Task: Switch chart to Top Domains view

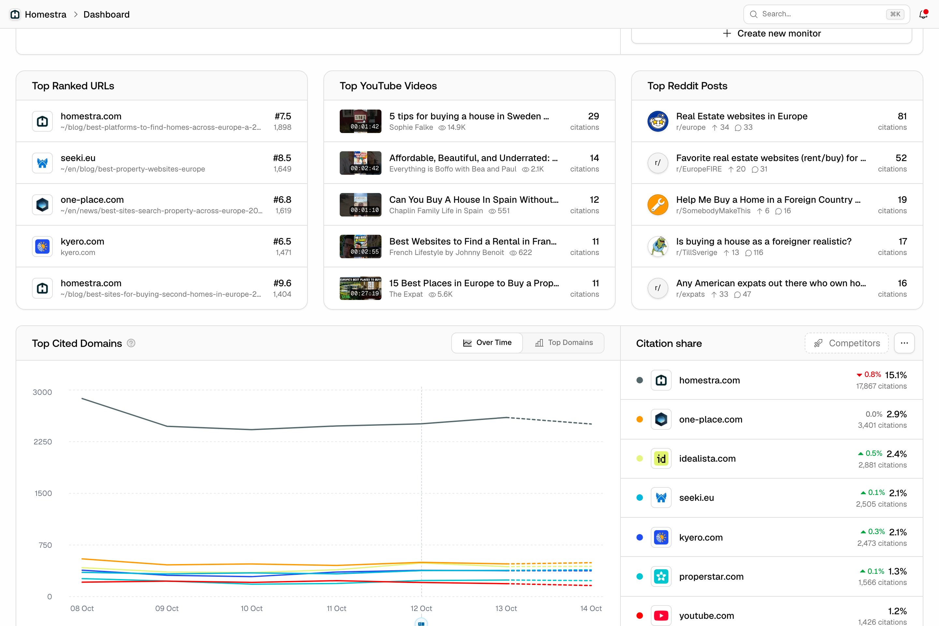Action: click(x=564, y=343)
